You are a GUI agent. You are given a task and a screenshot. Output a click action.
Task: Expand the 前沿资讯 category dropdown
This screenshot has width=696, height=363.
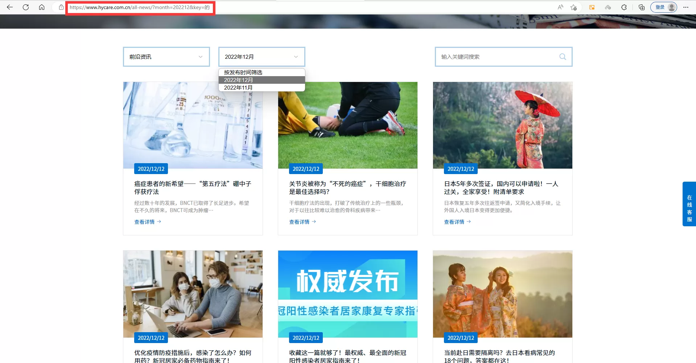coord(166,57)
